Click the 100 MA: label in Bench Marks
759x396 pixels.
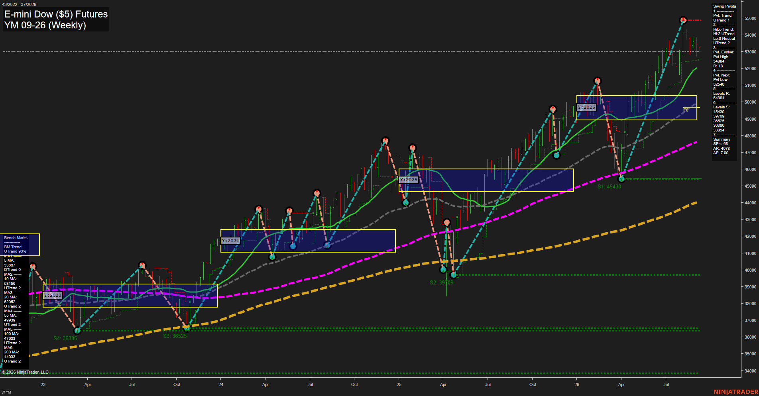tap(12, 334)
